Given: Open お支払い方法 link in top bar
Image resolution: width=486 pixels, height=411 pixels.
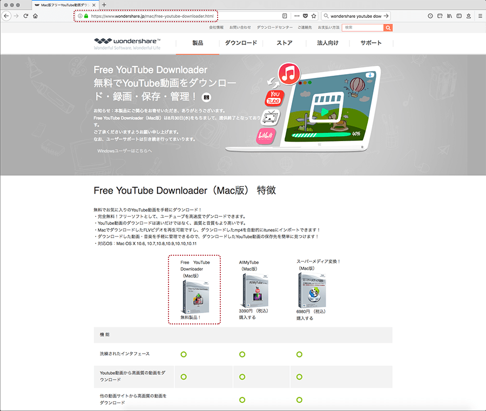Looking at the screenshot, I should 328,28.
